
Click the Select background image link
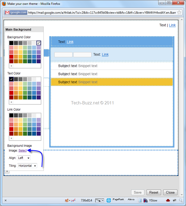click(23, 150)
